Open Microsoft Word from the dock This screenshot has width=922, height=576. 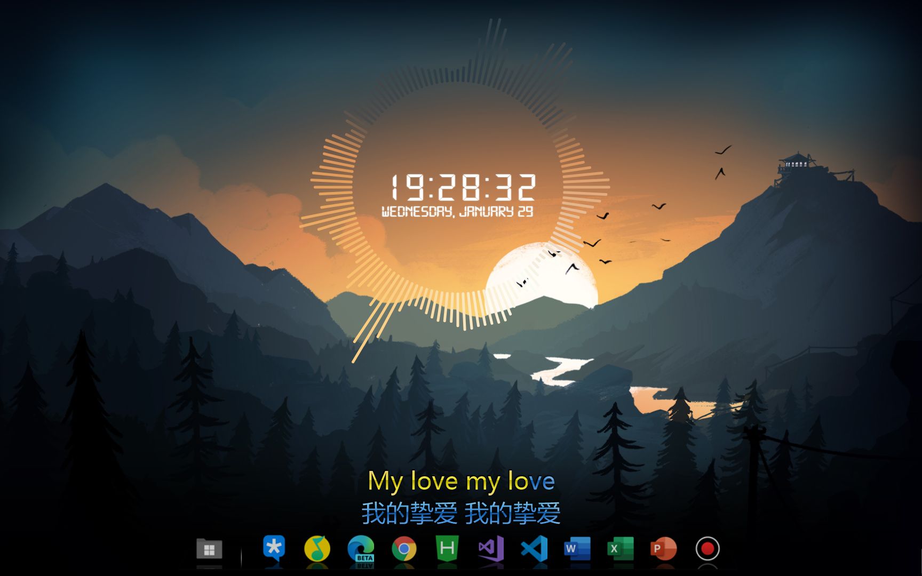pos(577,549)
